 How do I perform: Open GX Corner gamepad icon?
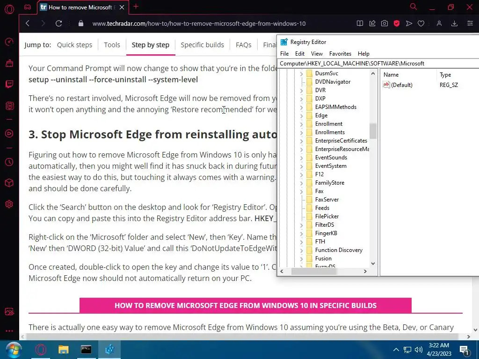(28, 7)
